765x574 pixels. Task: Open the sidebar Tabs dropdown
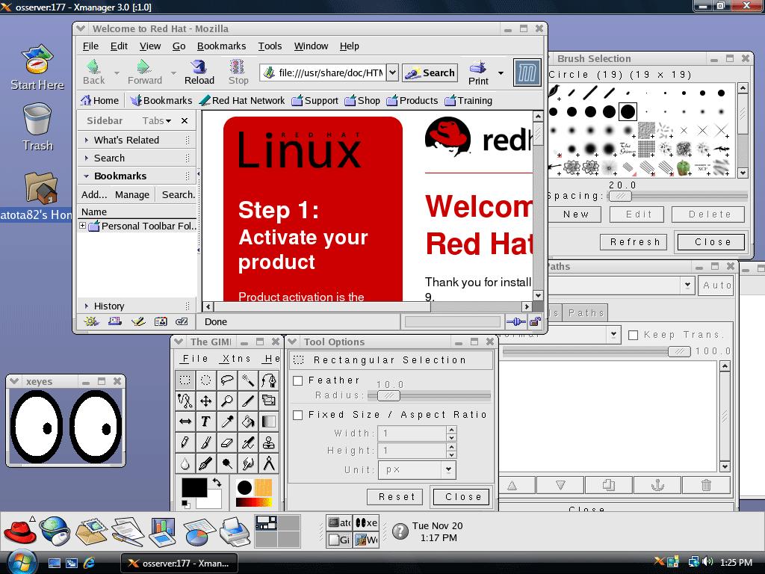pyautogui.click(x=157, y=120)
